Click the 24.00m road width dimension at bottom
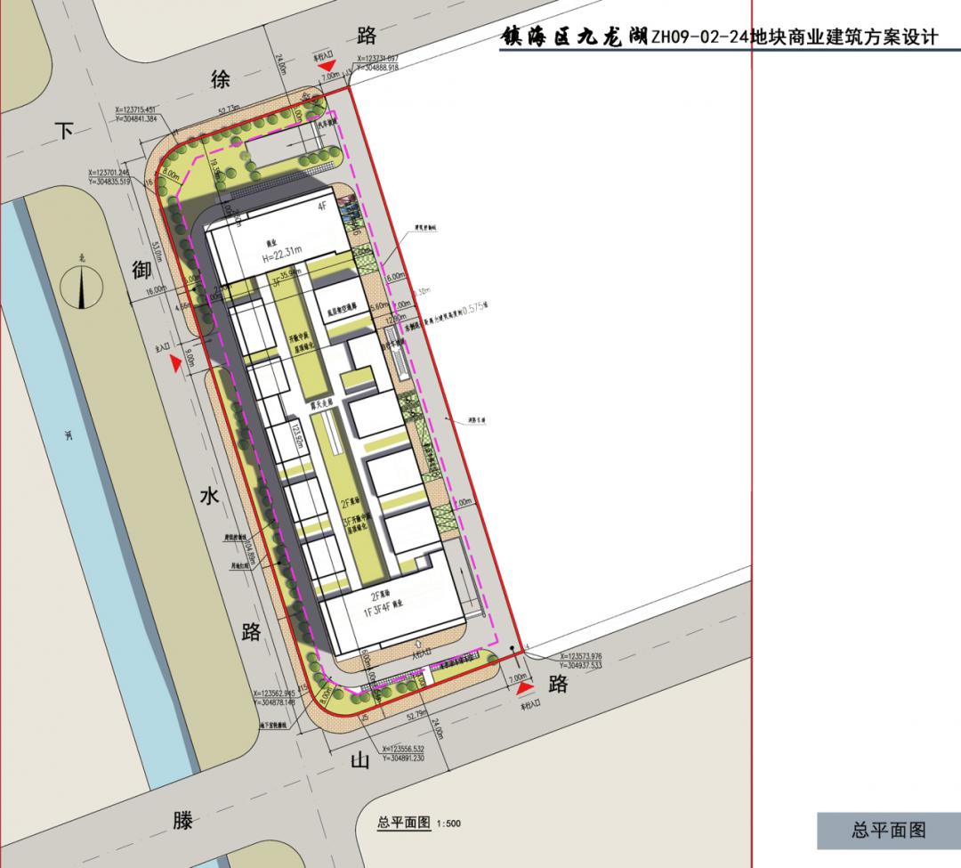The height and width of the screenshot is (868, 961). pos(438,728)
